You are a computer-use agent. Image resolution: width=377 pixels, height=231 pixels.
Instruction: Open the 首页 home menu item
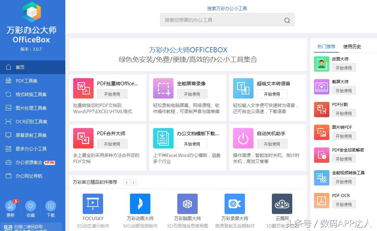tap(32, 67)
